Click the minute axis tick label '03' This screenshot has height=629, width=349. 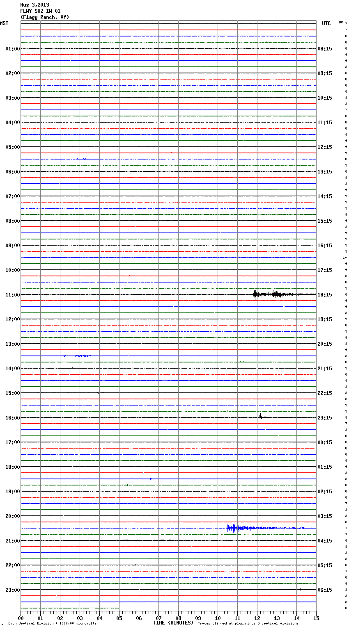(80, 618)
